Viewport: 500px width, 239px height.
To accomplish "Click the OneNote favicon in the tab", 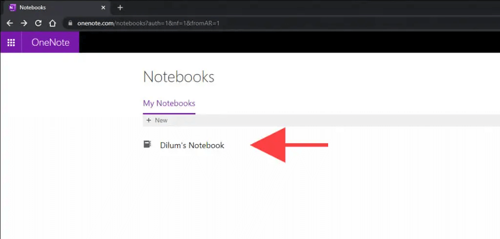I will coord(12,7).
